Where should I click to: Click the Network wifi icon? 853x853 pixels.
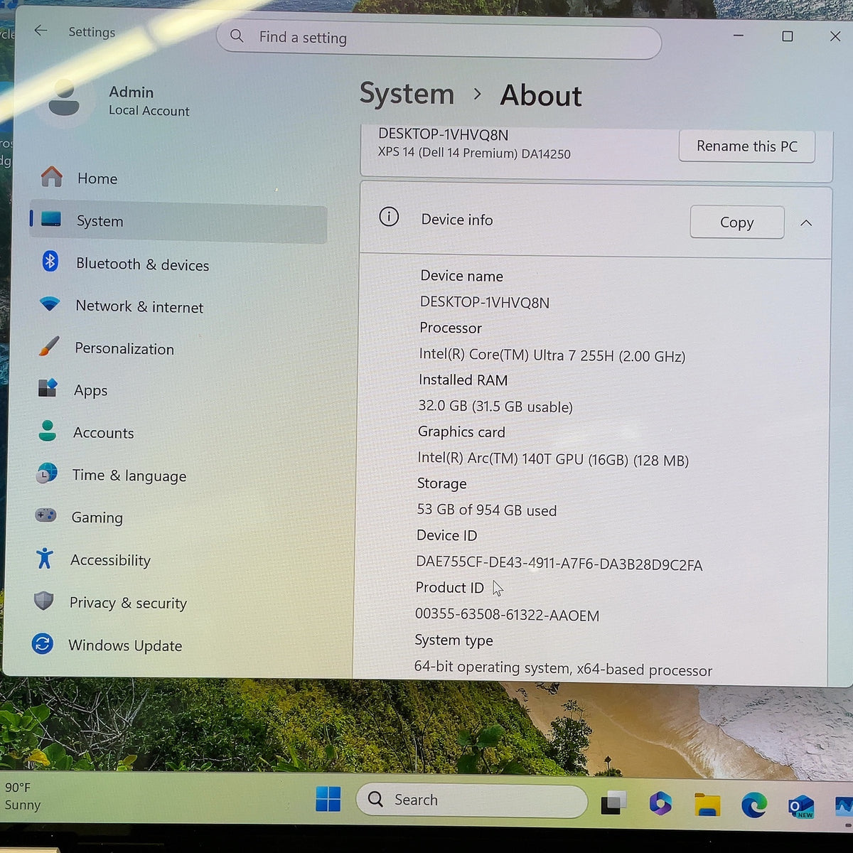[x=49, y=304]
